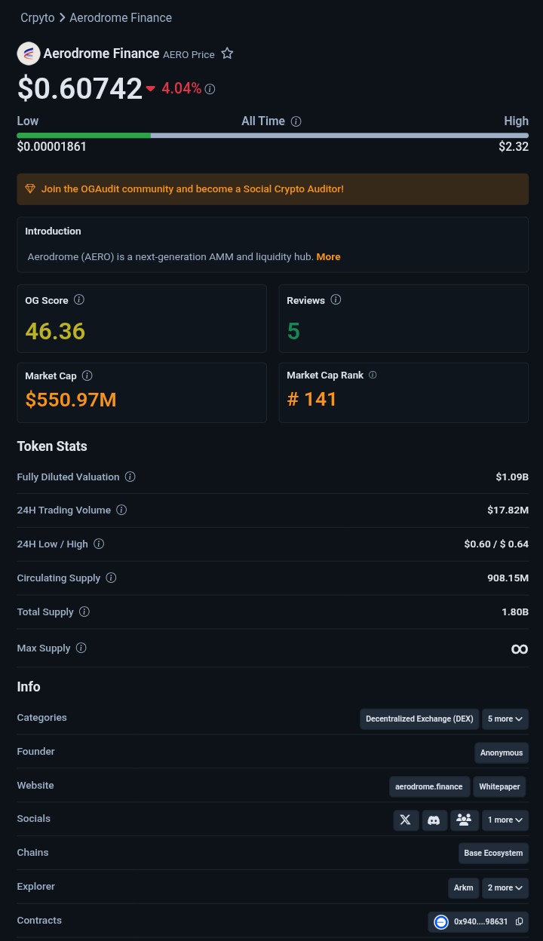This screenshot has height=941, width=543.
Task: Click the OG Score info icon
Action: click(79, 299)
